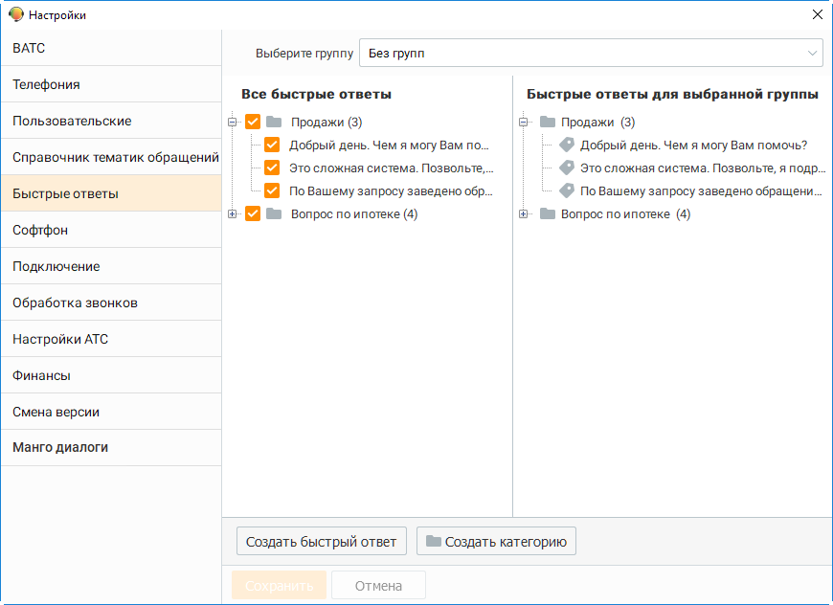
Task: Click the folder icon beside left Продажи category
Action: 274,123
